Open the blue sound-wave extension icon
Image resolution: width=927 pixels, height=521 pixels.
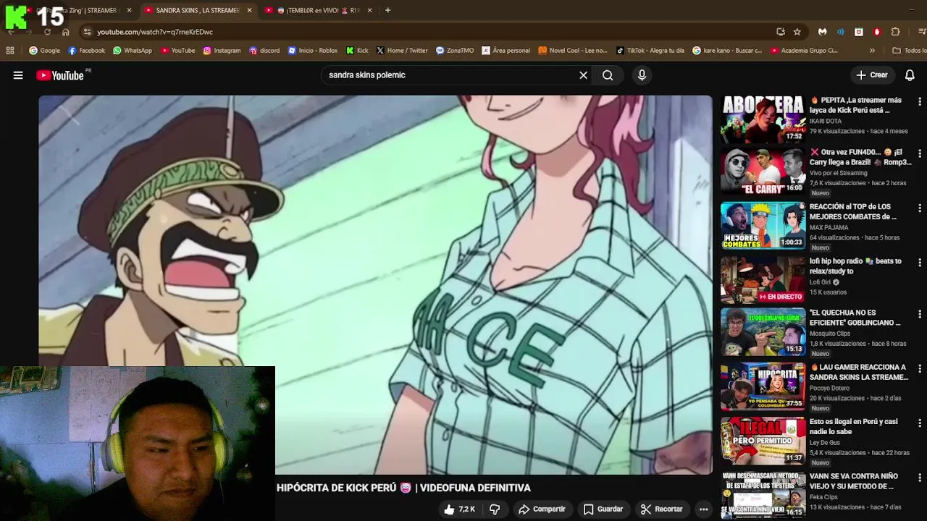point(841,32)
